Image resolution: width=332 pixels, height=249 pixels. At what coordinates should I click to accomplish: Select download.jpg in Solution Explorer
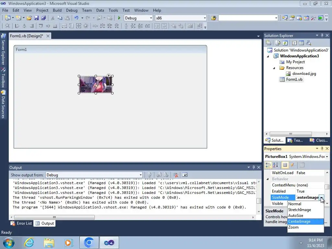[304, 74]
